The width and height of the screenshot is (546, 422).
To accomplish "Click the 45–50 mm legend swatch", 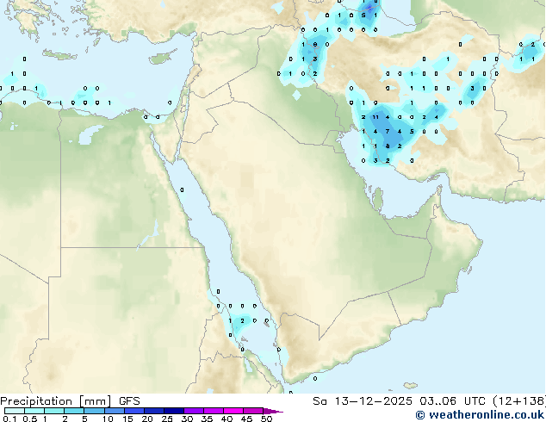I will pyautogui.click(x=252, y=411).
